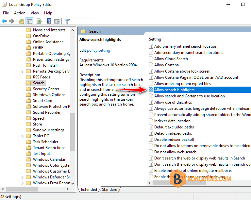
Task: Select Sync your settings folder
Action: [49, 130]
